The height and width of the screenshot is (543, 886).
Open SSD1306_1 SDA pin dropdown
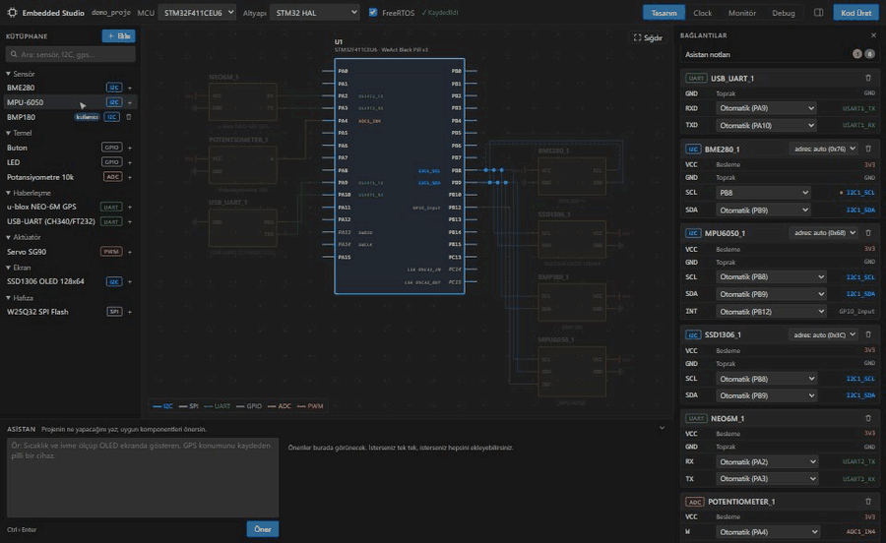click(766, 395)
